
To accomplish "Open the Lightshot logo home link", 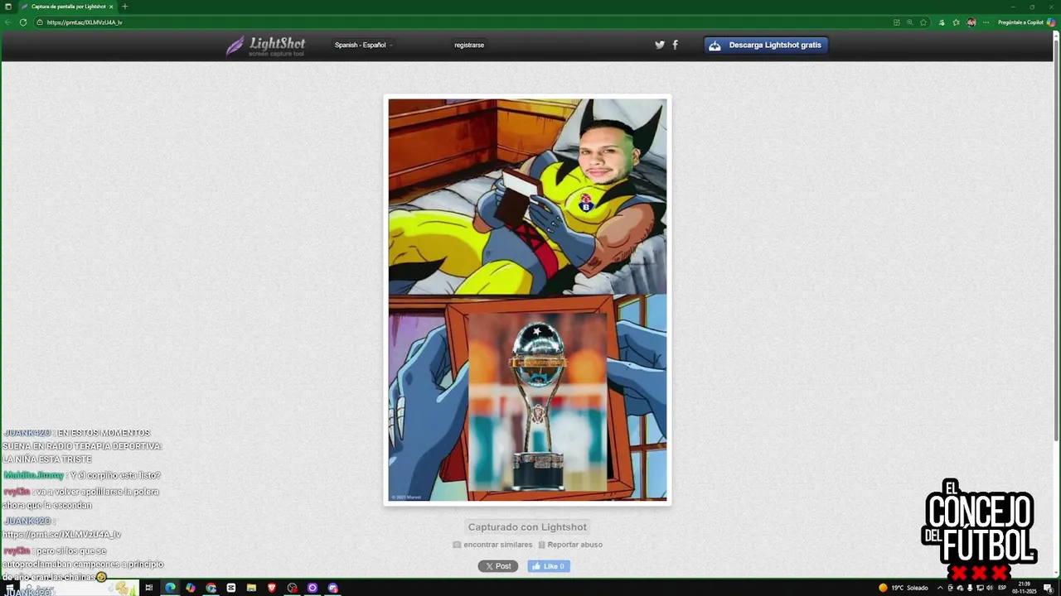I will 266,46.
